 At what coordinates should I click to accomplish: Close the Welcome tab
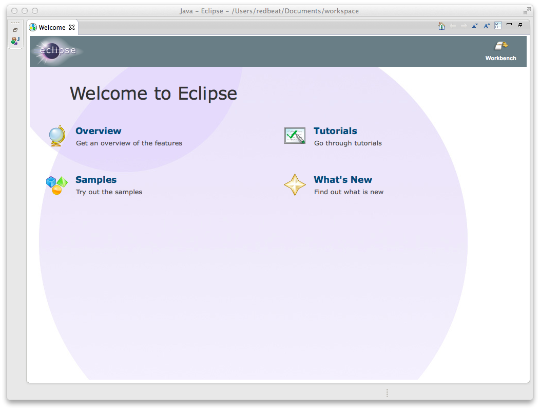(72, 27)
